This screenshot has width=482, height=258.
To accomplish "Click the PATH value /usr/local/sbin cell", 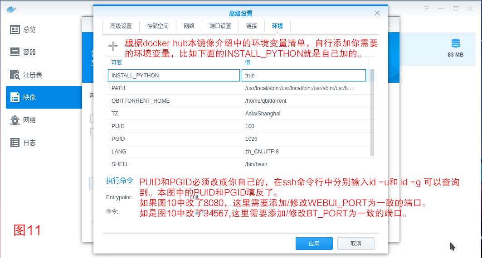I will click(299, 88).
